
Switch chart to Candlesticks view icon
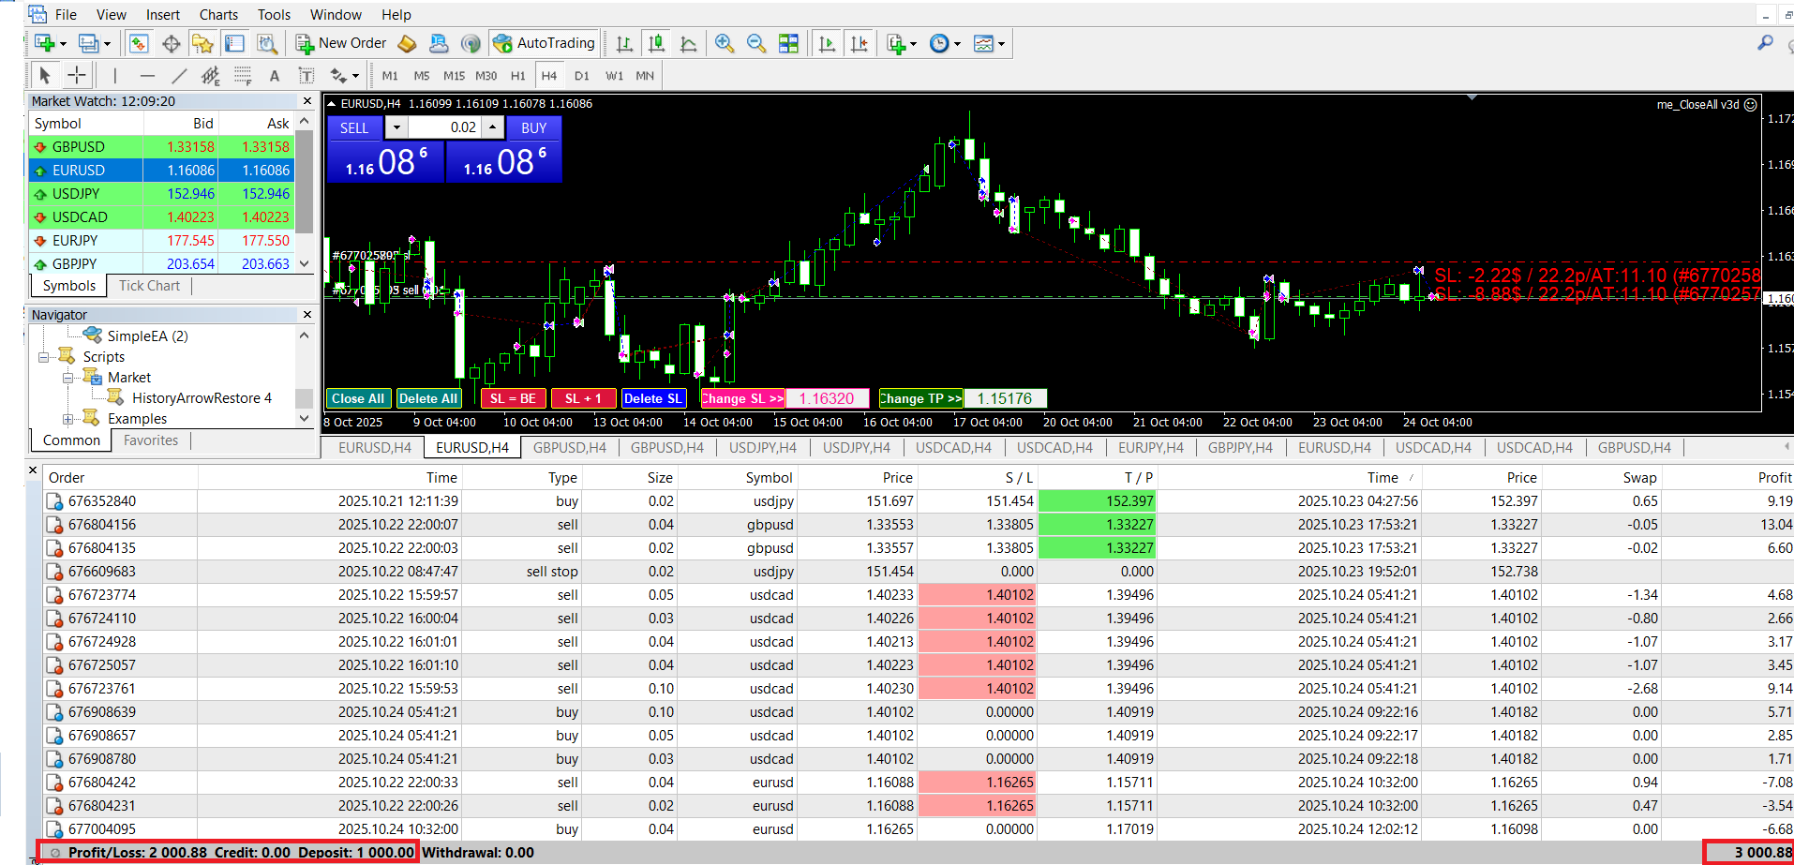point(656,43)
